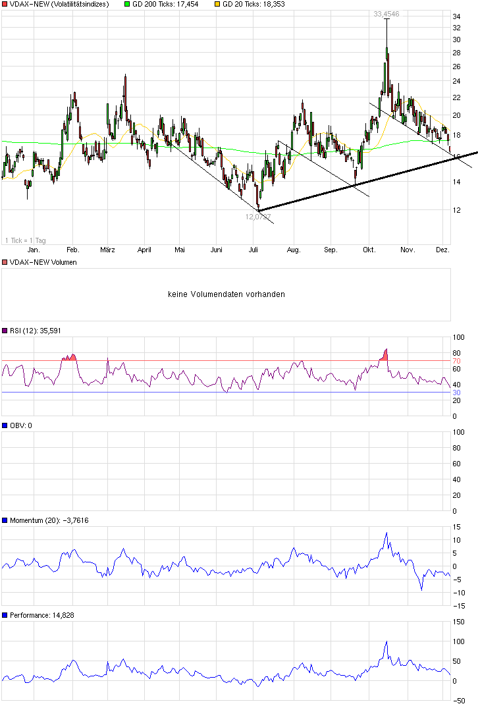The image size is (478, 706).
Task: Select the 'GD 200 Ticks: 17,454' label
Action: click(165, 5)
